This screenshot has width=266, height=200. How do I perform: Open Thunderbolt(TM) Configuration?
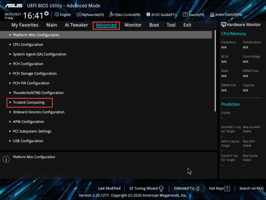click(x=38, y=93)
